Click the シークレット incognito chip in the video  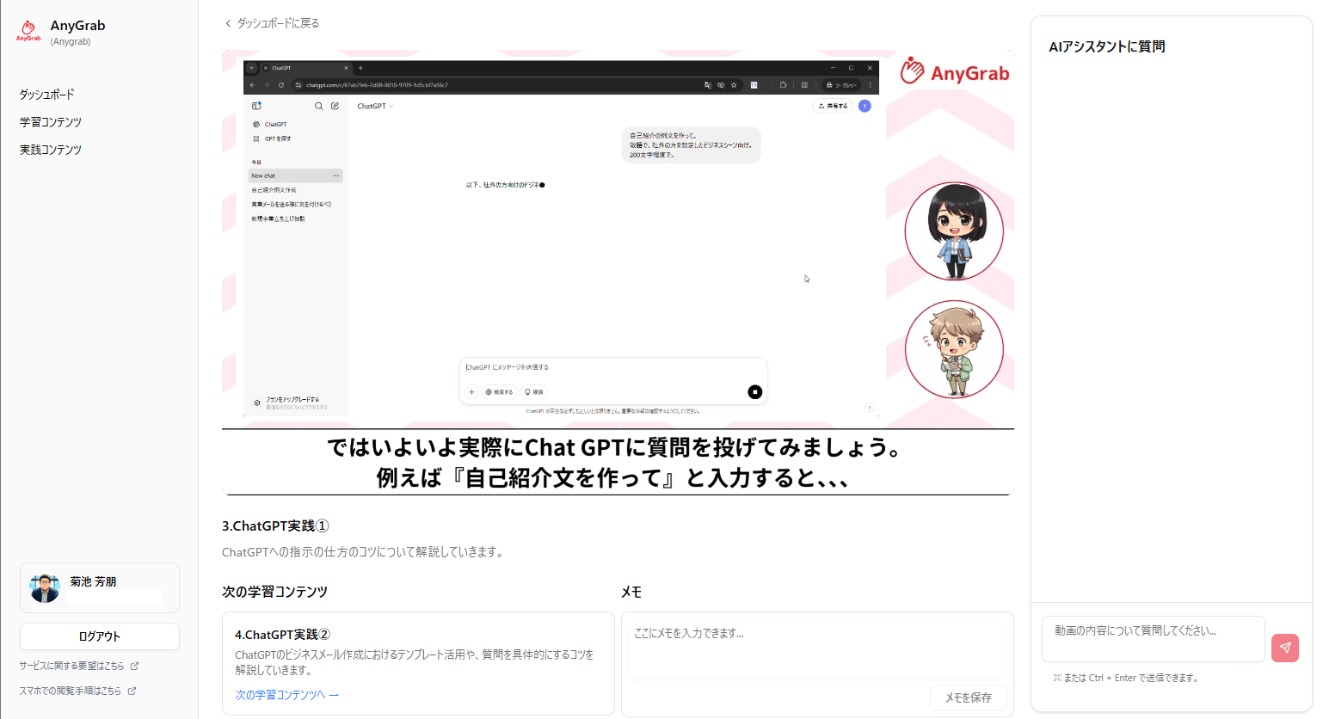coord(840,85)
